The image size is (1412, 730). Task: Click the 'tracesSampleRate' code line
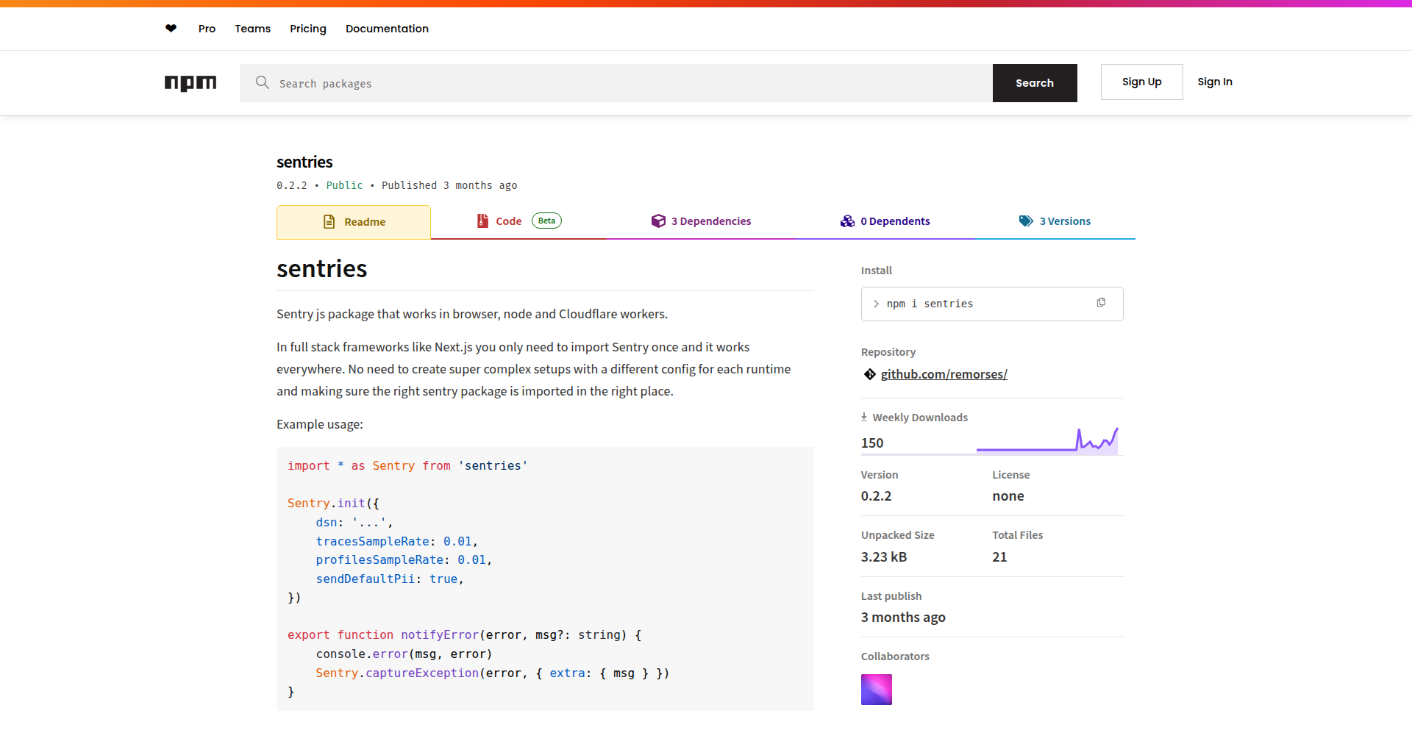pos(397,541)
